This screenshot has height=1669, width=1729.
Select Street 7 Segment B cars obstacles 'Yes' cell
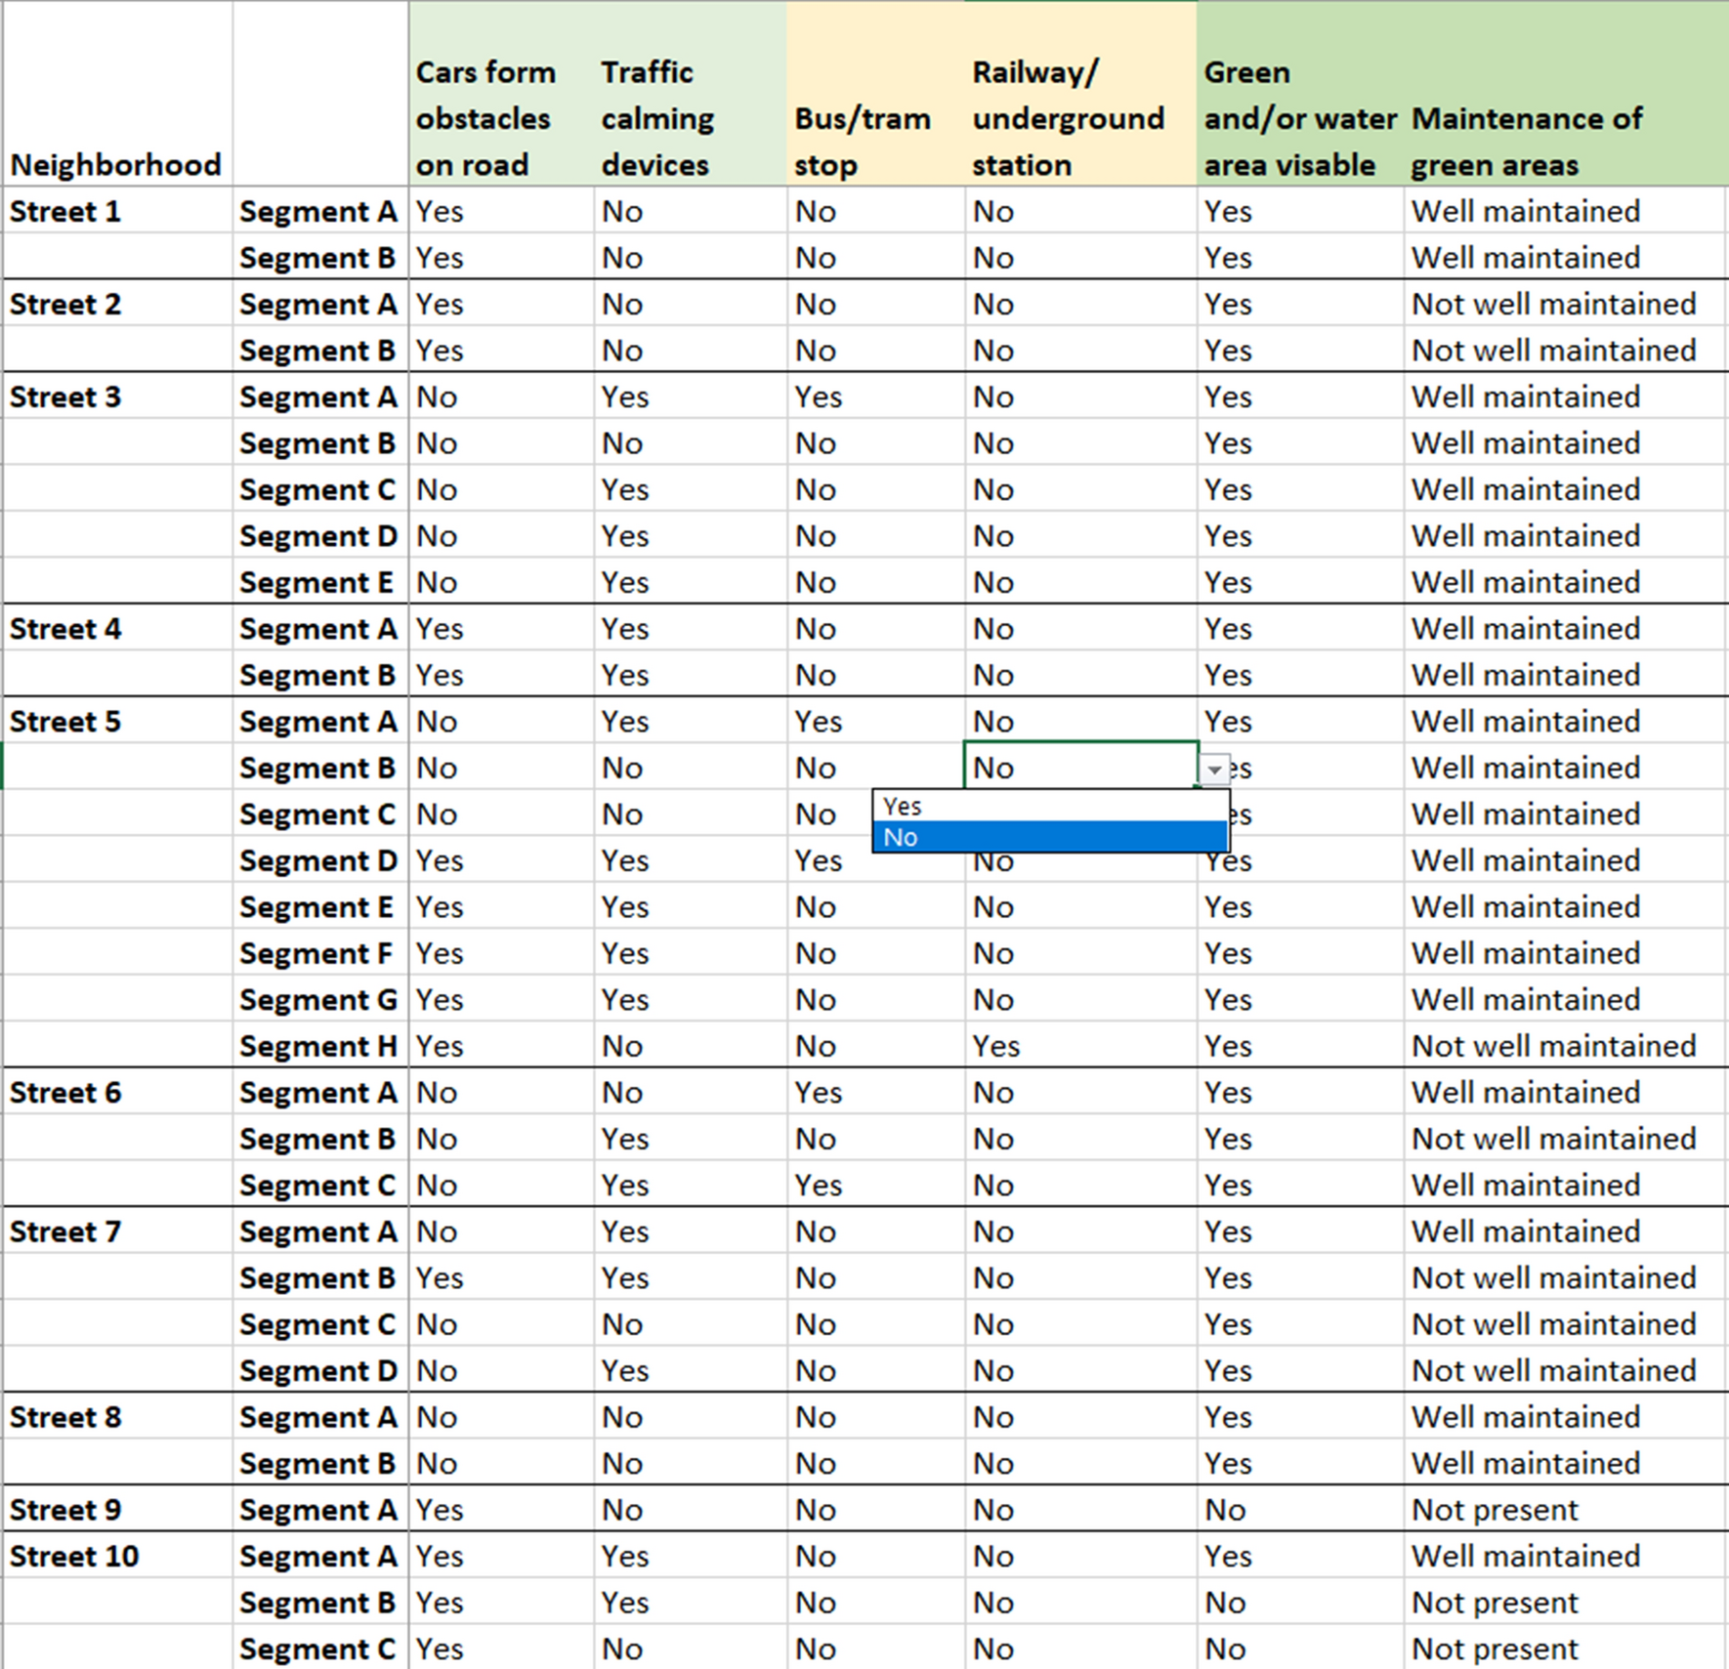(x=501, y=1277)
